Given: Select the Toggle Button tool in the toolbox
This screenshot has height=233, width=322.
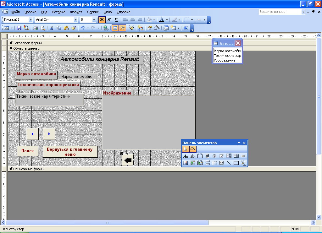Looking at the screenshot, I should click(x=207, y=156).
